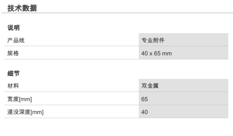Click the 细节 section title
233x136 pixels.
[14, 73]
